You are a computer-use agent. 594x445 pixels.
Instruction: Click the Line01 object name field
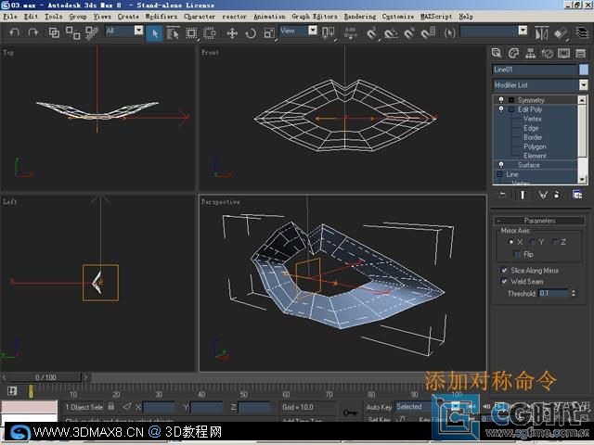tap(535, 70)
